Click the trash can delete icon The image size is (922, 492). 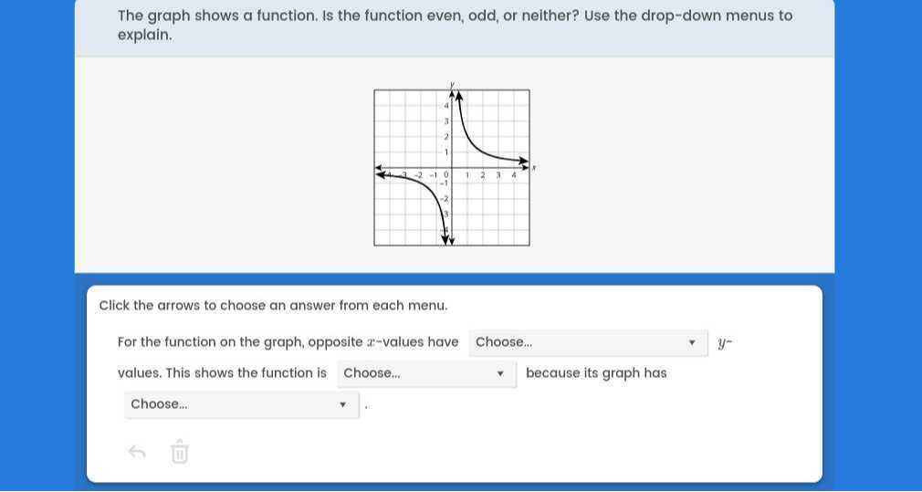click(180, 452)
